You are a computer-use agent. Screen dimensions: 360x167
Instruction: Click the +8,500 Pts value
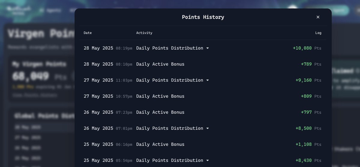pos(308,128)
